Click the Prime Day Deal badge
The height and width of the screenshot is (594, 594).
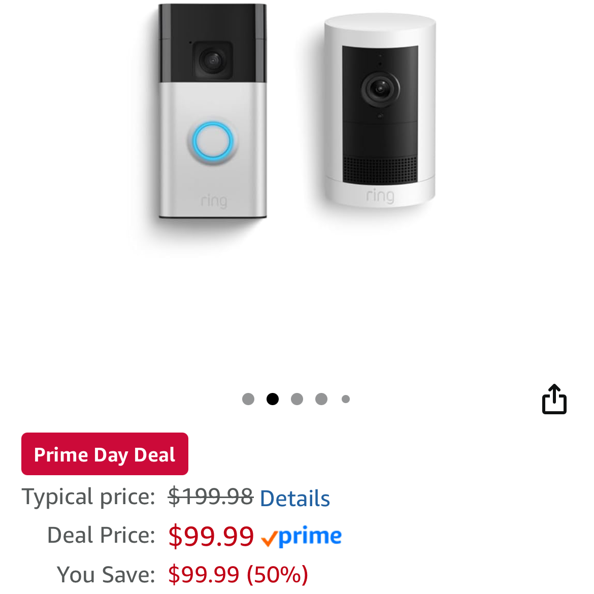tap(105, 454)
